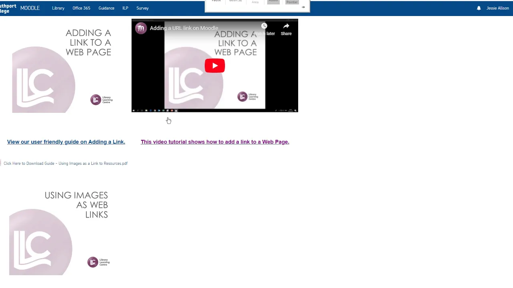Play the Adding a URL link YouTube video
Screen dimensions: 513x288
(x=215, y=66)
